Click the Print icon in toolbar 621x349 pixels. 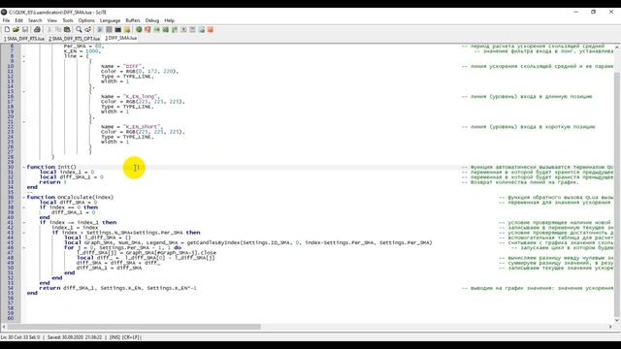37,30
